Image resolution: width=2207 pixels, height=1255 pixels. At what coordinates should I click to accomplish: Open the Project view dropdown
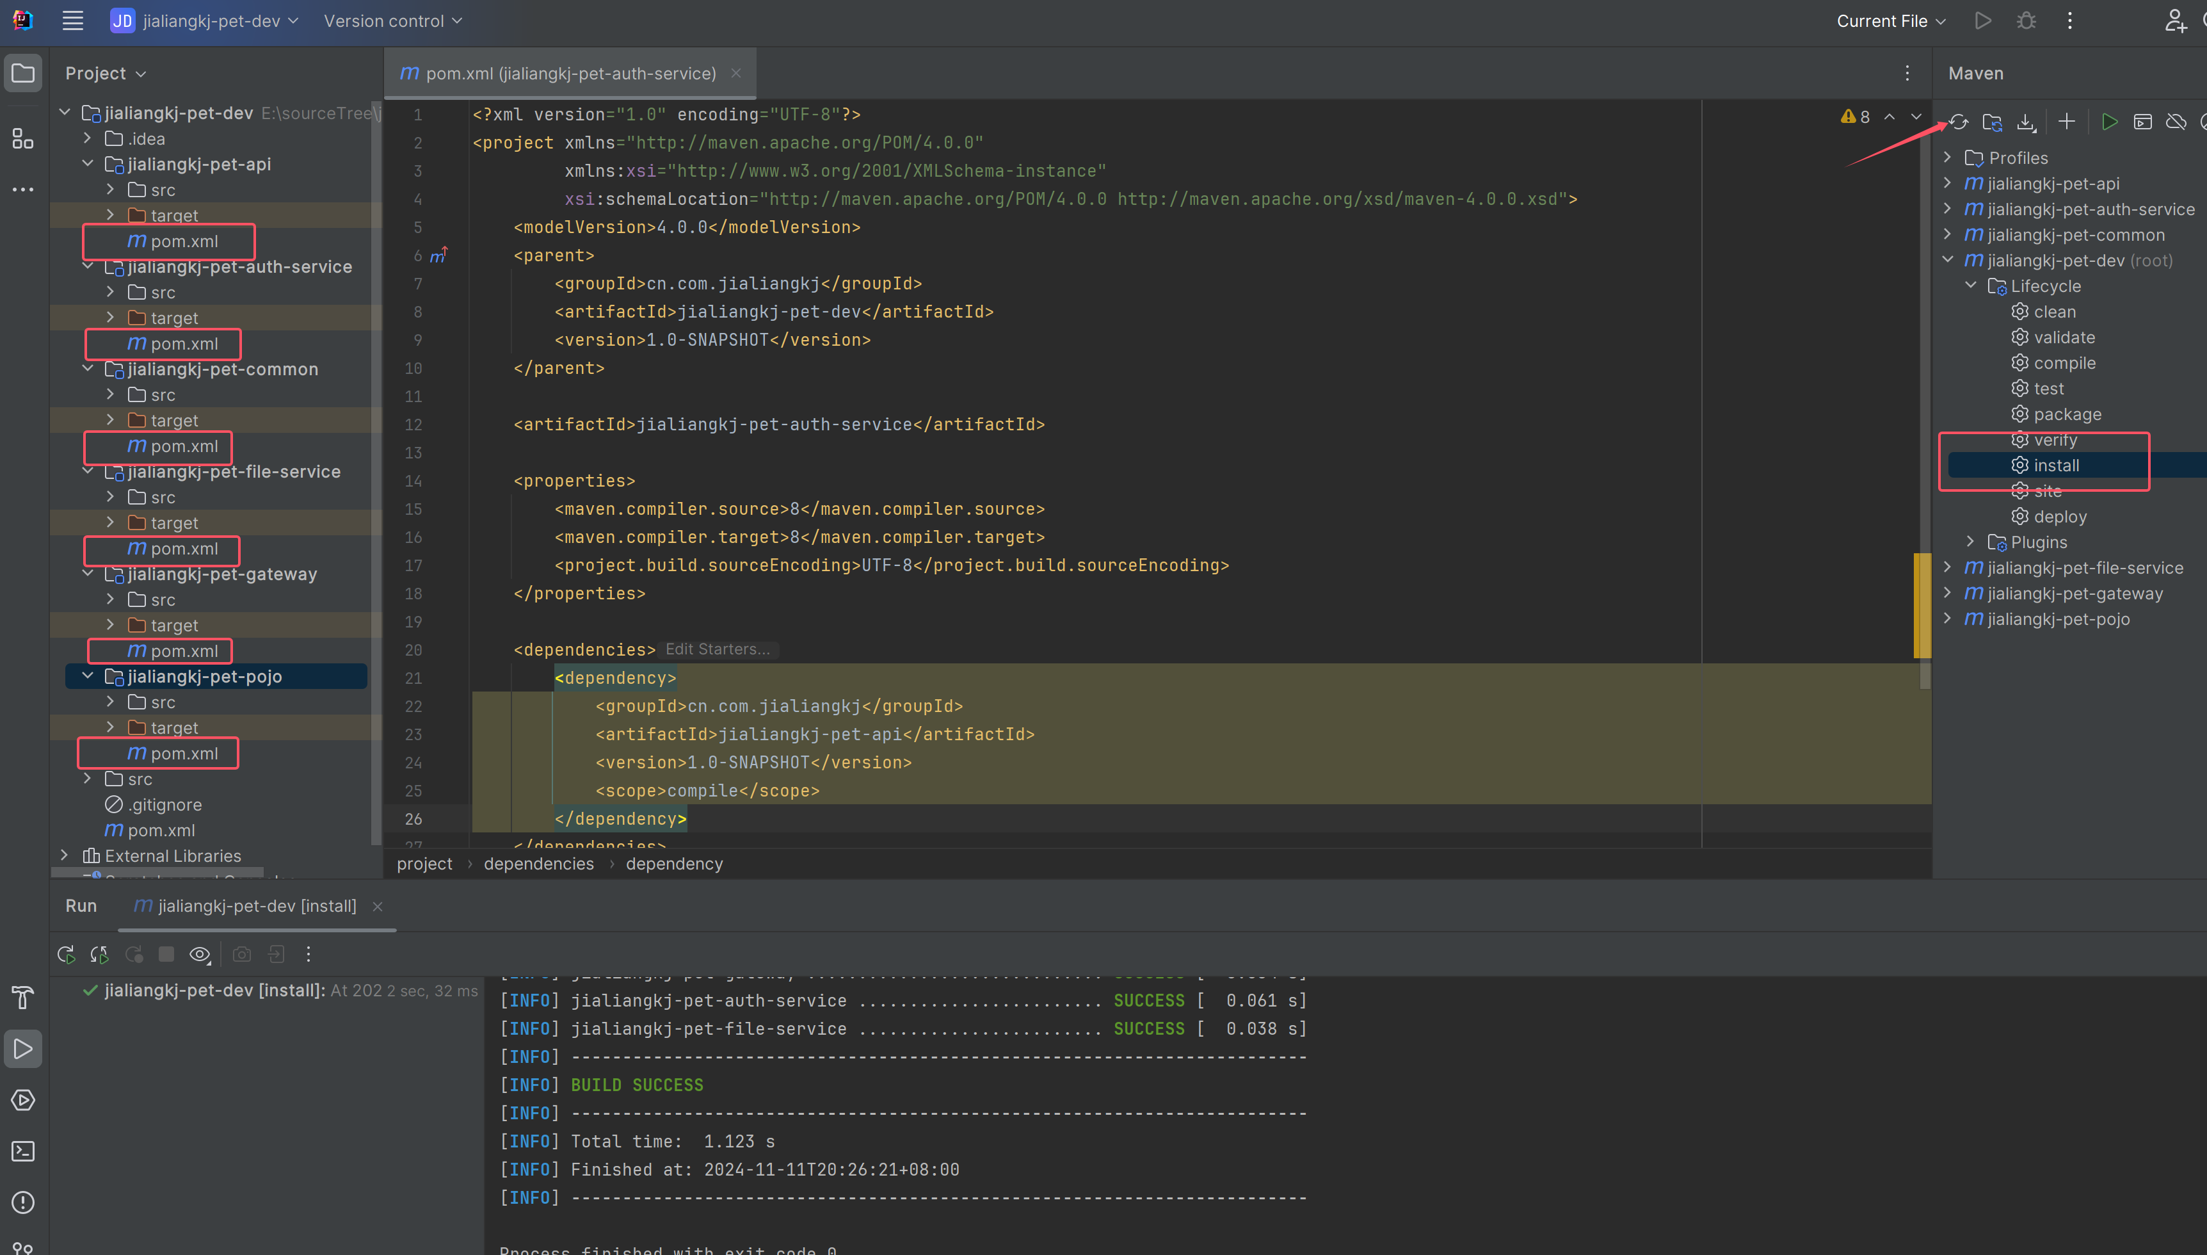(x=105, y=73)
